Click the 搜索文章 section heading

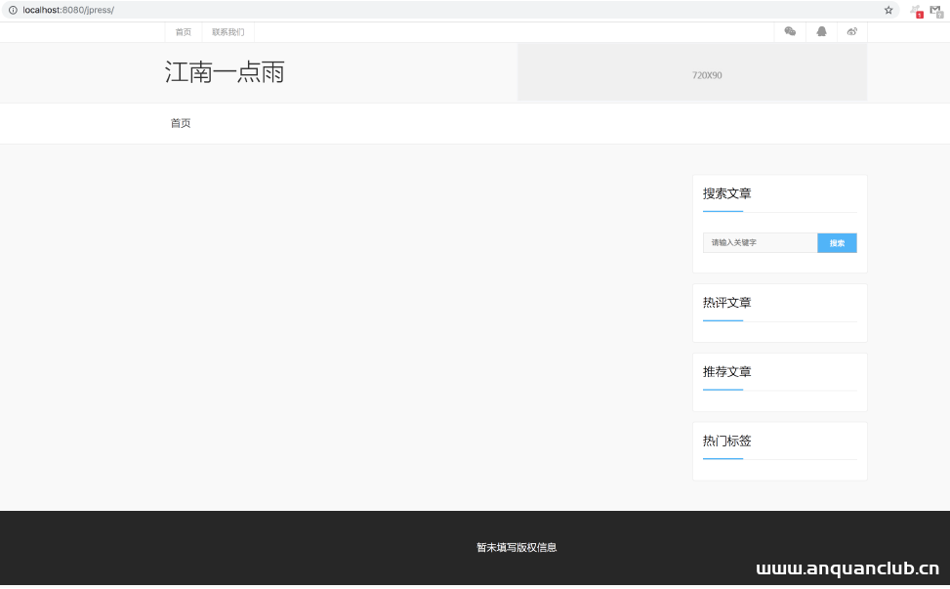[724, 193]
